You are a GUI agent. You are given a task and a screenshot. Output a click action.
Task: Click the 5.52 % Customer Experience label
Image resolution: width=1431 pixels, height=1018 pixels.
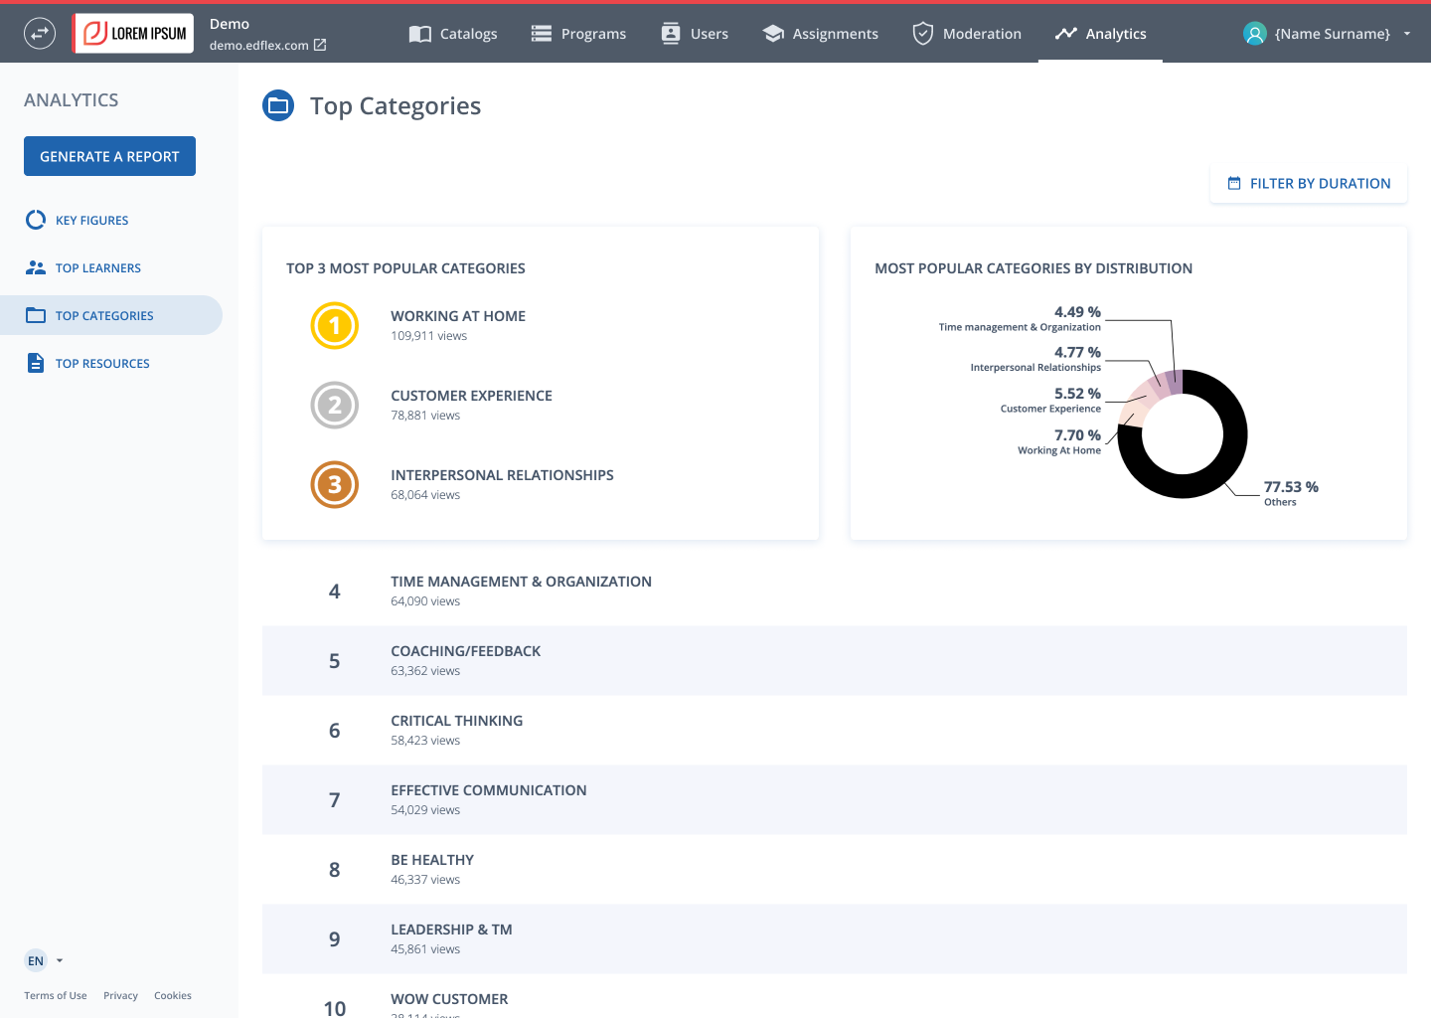pos(1051,400)
